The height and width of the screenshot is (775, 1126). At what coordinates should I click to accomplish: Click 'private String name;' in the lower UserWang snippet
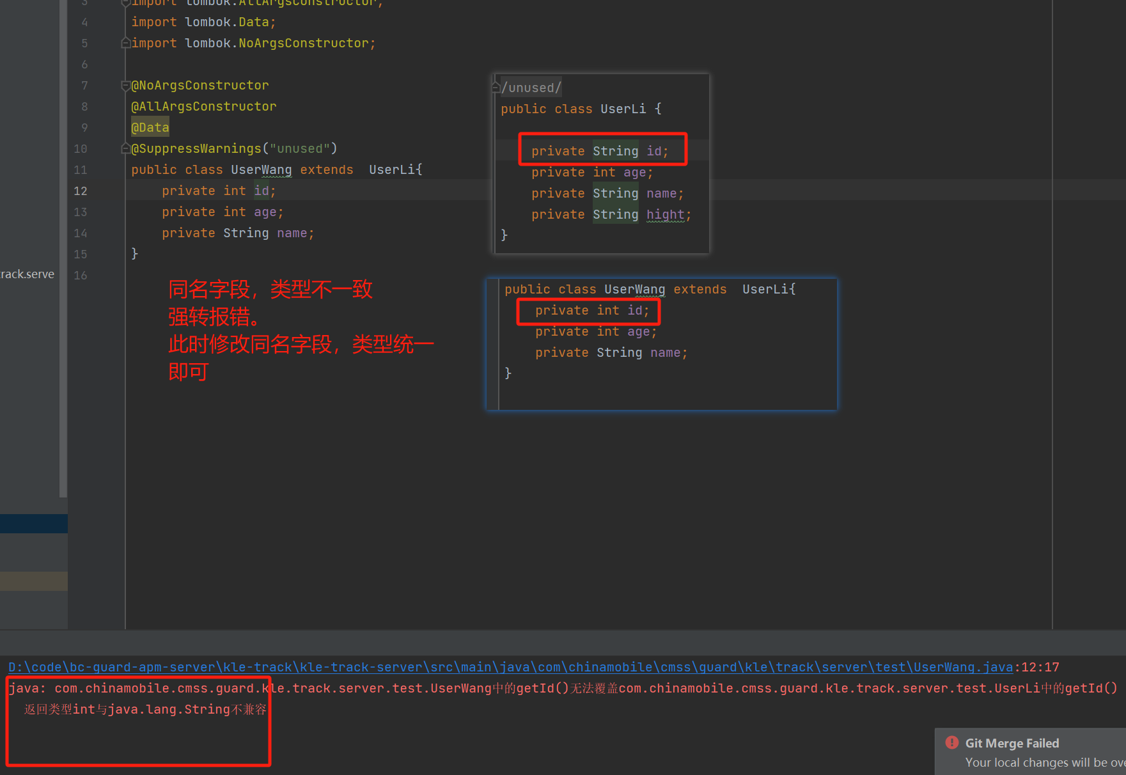click(x=611, y=352)
